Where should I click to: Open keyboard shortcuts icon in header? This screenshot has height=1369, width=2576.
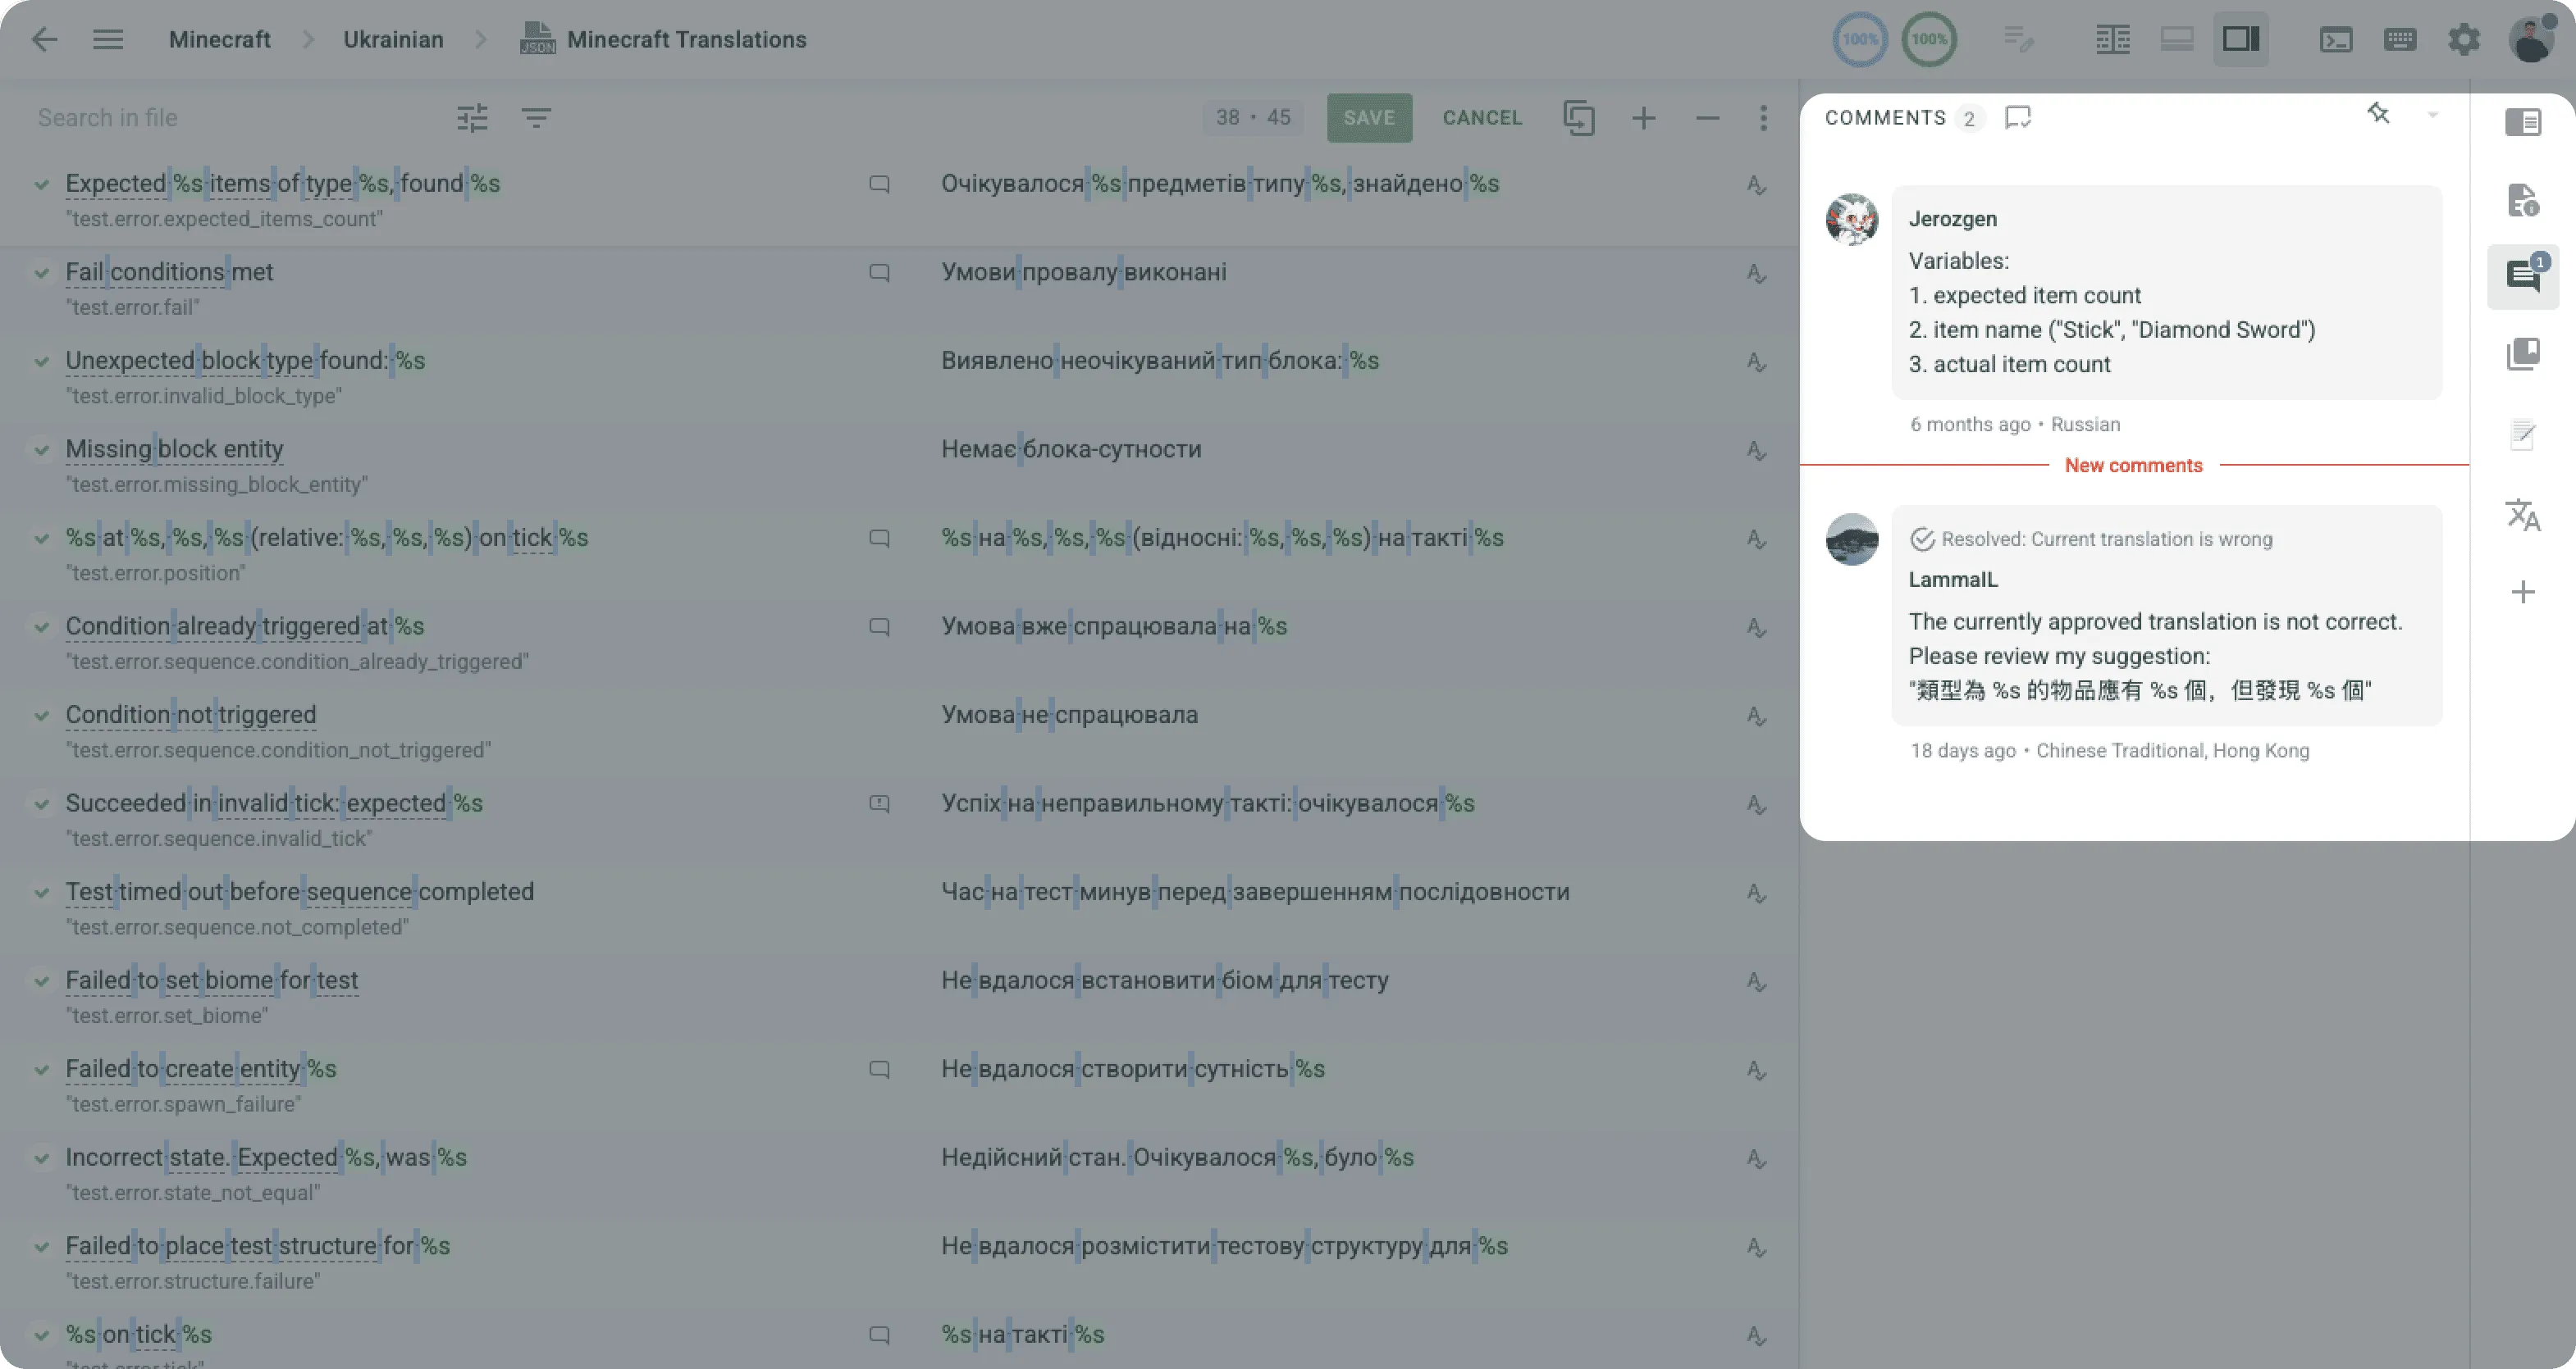coord(2399,40)
